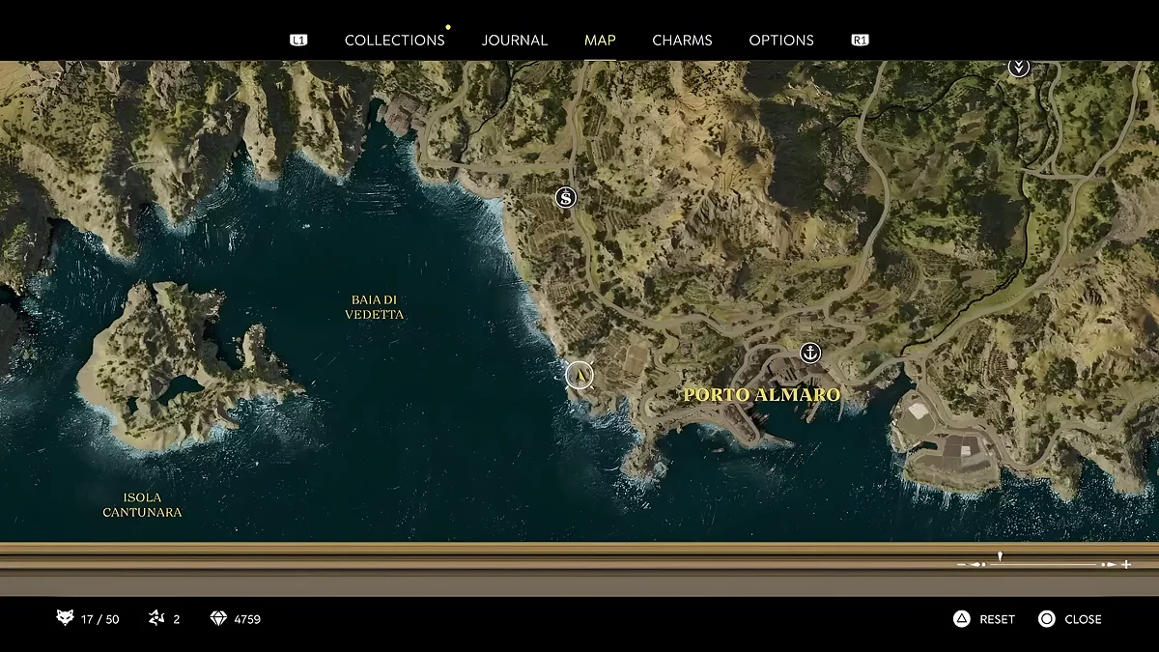Click the triple-blade shuriken counter icon
This screenshot has width=1159, height=652.
click(156, 618)
